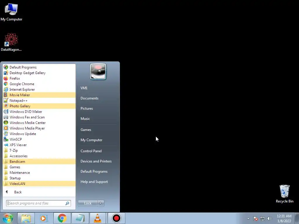
Task: Click the search magnifier icon
Action: point(67,203)
